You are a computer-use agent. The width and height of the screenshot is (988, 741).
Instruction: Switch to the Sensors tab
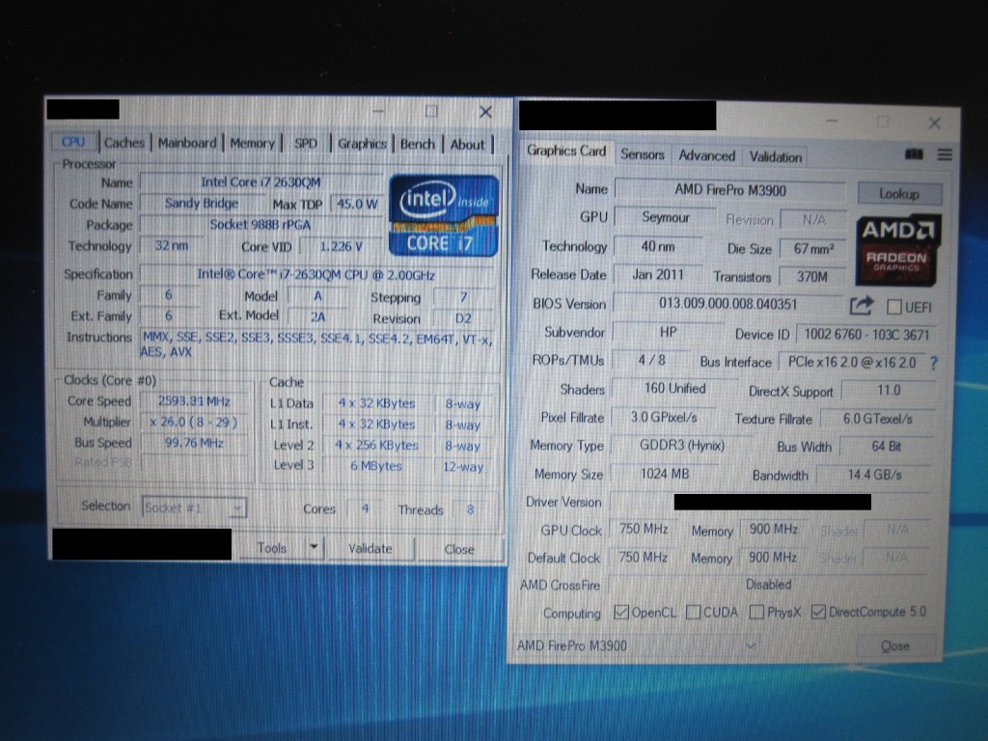(642, 154)
